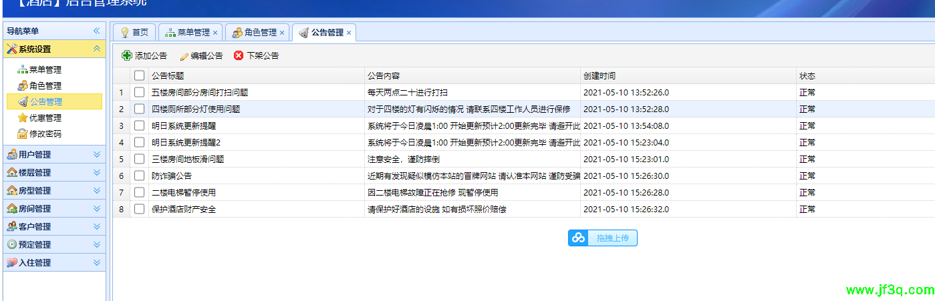Click the cloud icon on 拖拽上传 button
The image size is (935, 301).
(578, 238)
